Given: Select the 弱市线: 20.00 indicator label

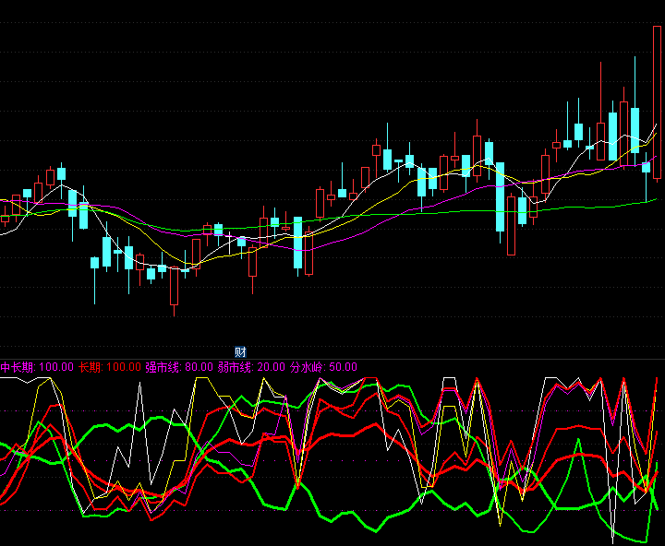Looking at the screenshot, I should [x=251, y=367].
